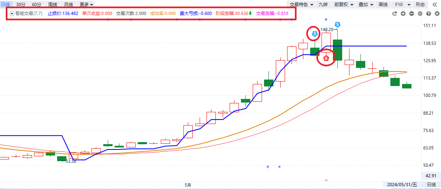Image resolution: width=441 pixels, height=189 pixels.
Task: Switch to the 周线 weekly tab
Action: 53,4
